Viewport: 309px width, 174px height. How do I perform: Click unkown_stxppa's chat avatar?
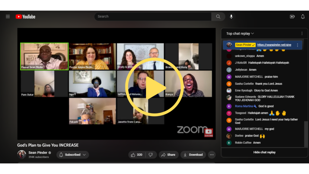[229, 56]
